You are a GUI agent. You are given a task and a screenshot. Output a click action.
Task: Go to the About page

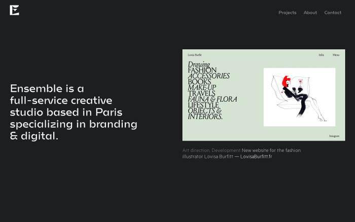coord(310,13)
